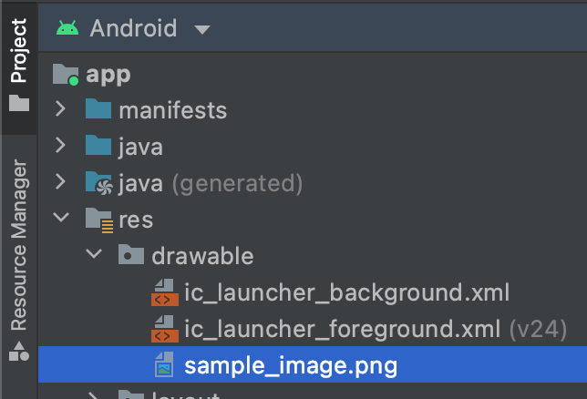Click the generated java folder icon
Screen dimensions: 587x399
pyautogui.click(x=98, y=183)
